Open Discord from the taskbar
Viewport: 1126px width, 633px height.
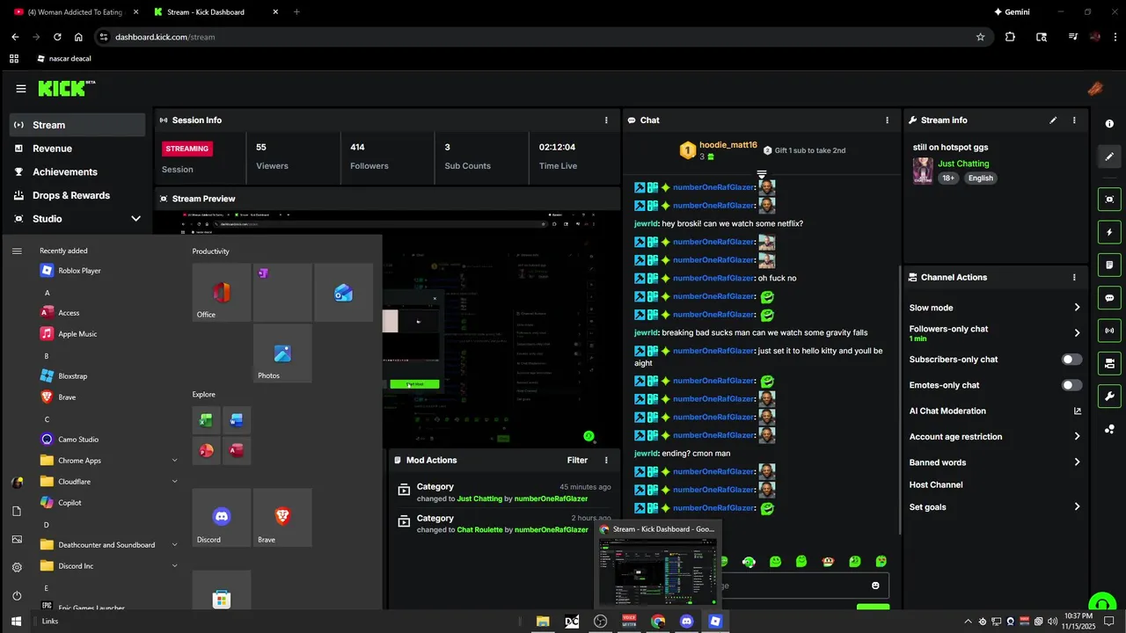[687, 622]
